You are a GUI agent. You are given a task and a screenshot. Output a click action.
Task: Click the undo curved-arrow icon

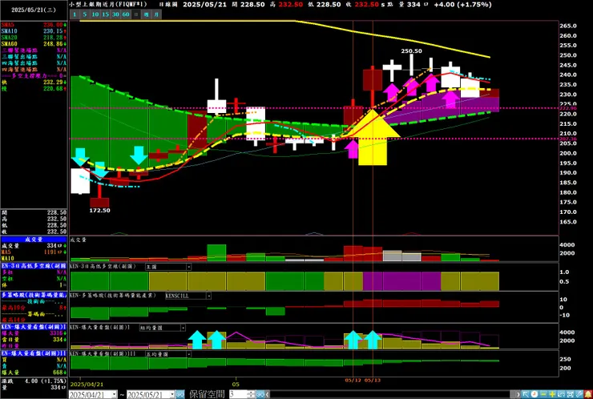pos(561,394)
